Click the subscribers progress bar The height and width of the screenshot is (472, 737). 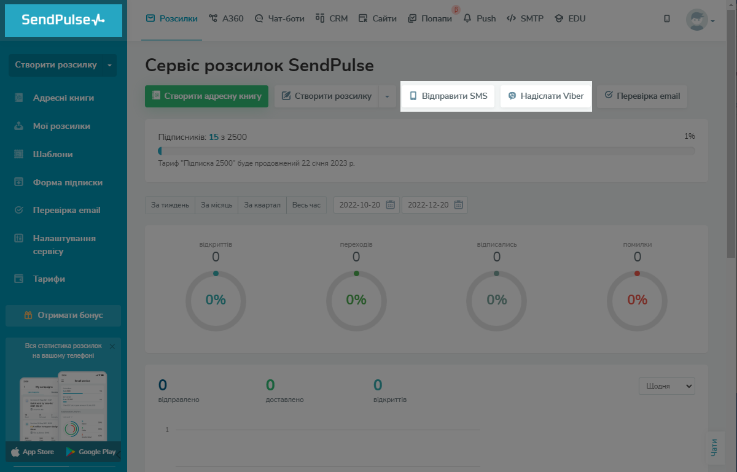[x=427, y=150]
